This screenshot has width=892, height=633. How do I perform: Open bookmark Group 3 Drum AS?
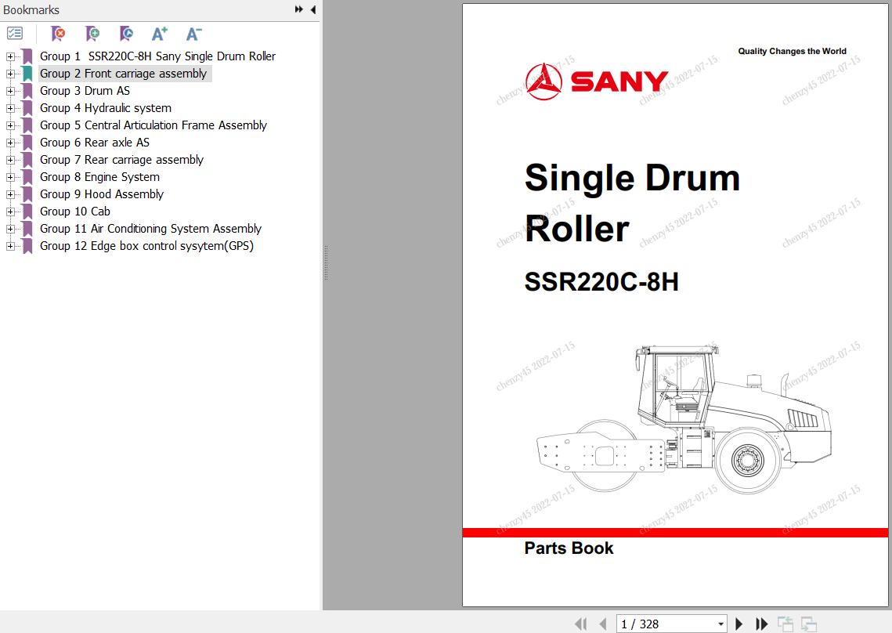pyautogui.click(x=85, y=91)
